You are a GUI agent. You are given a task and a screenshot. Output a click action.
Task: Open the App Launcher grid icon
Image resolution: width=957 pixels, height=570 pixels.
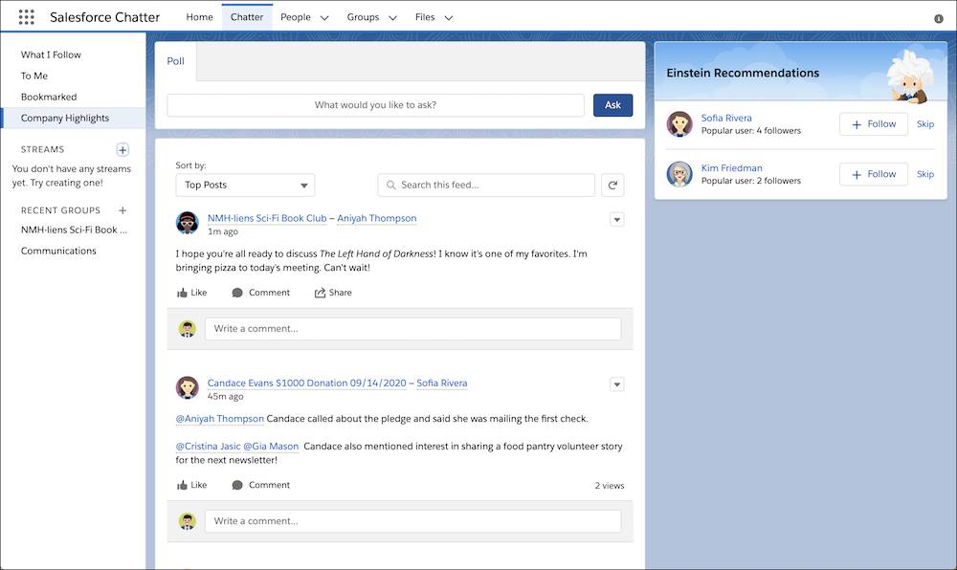pyautogui.click(x=26, y=17)
